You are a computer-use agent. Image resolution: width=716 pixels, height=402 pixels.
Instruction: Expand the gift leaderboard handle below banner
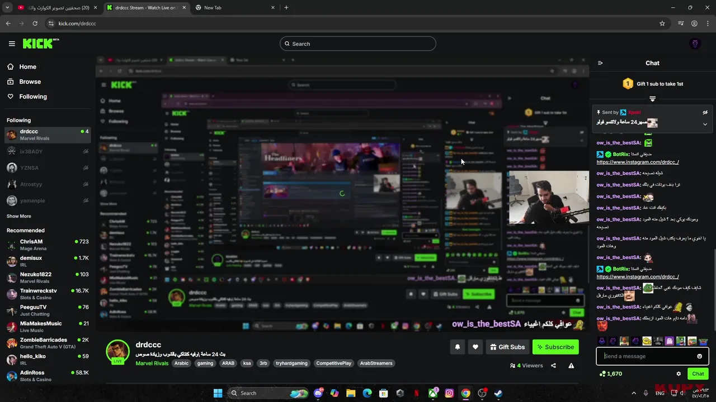click(x=652, y=99)
